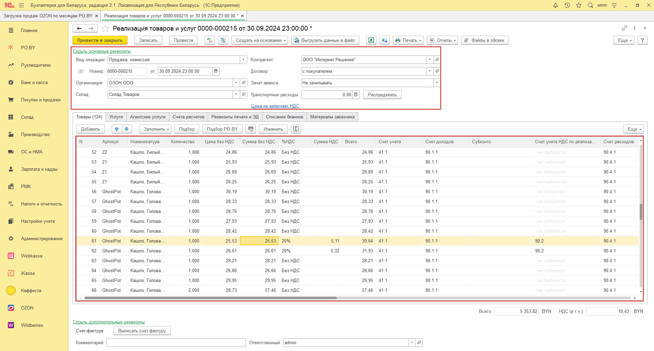Open Главное section in sidebar
This screenshot has width=654, height=351.
(29, 30)
